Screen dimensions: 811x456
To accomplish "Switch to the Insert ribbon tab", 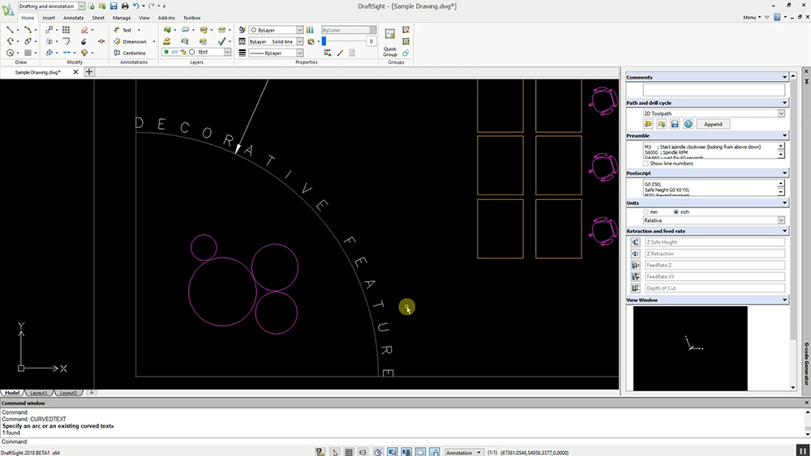I will (x=49, y=18).
